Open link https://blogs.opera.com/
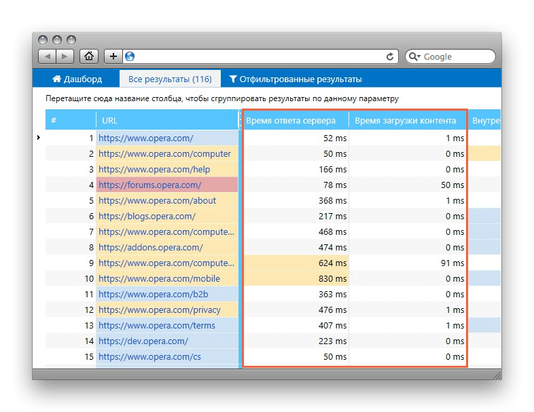The image size is (534, 412). click(x=147, y=217)
